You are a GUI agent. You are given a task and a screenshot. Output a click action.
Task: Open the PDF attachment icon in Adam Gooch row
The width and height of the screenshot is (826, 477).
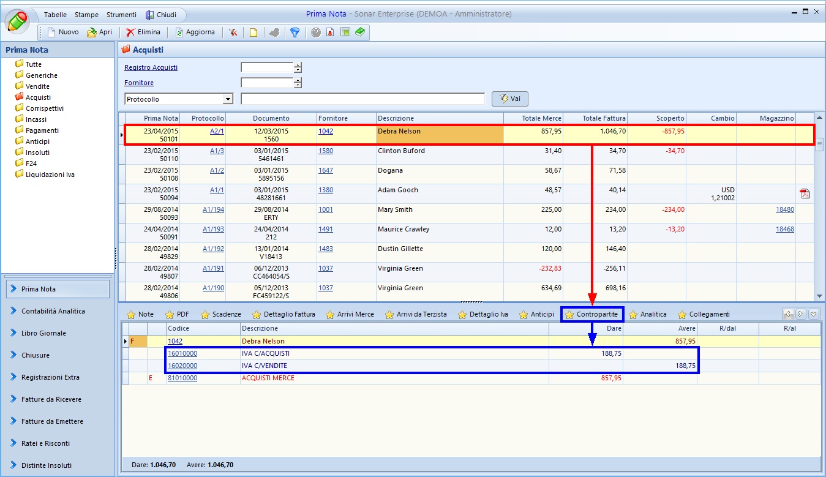click(x=805, y=194)
